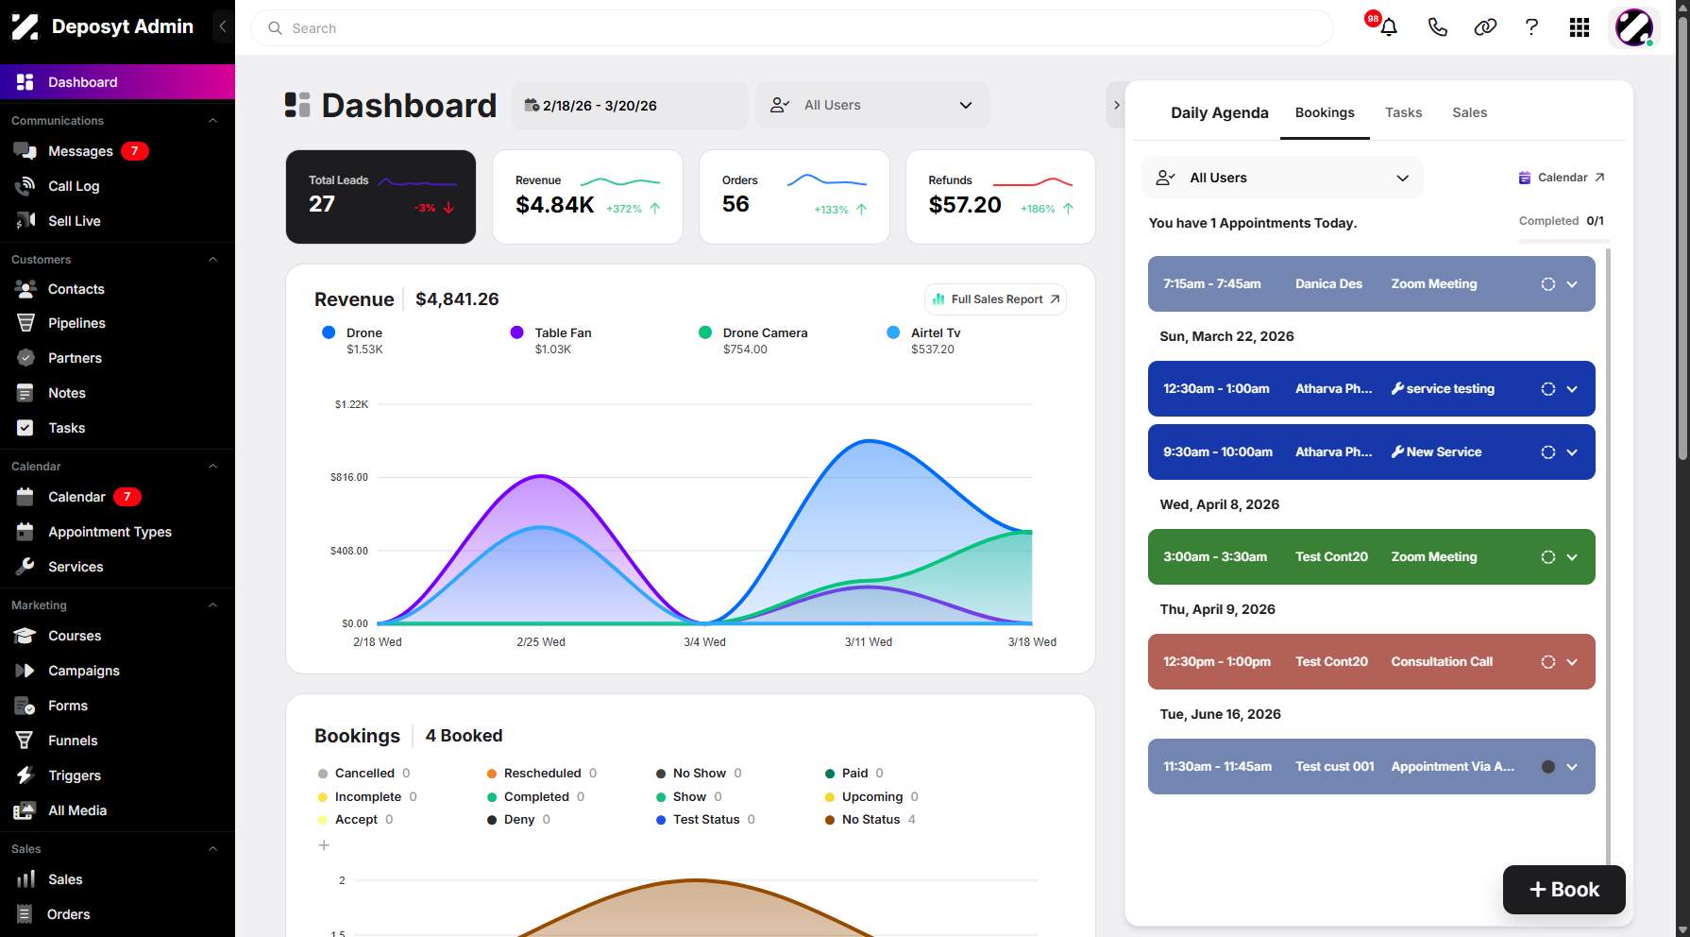1690x937 pixels.
Task: Toggle status circle on 3:00am Zoom Meeting
Action: [1548, 557]
